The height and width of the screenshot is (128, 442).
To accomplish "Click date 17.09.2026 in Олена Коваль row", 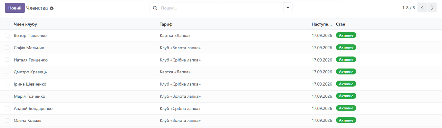I will 322,120.
